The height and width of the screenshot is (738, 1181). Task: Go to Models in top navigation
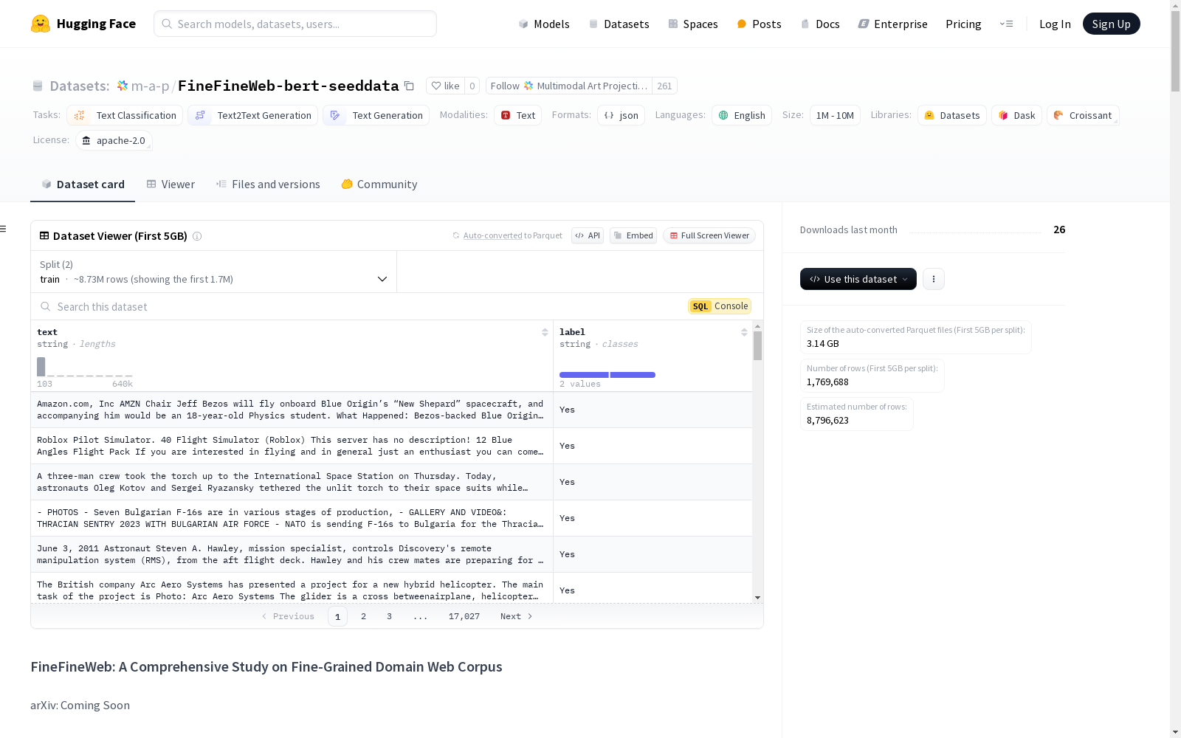pyautogui.click(x=544, y=24)
